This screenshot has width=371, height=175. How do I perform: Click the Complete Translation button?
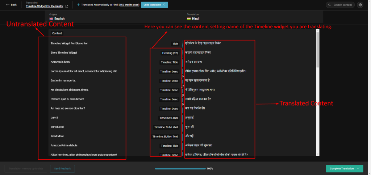pyautogui.click(x=344, y=168)
